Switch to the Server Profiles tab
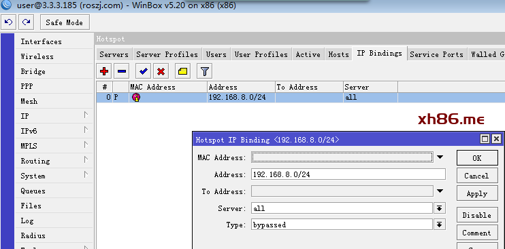Viewport: 505px width, 249px height. pos(167,54)
